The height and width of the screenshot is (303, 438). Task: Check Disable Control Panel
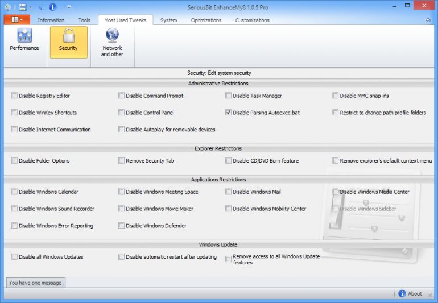(121, 112)
